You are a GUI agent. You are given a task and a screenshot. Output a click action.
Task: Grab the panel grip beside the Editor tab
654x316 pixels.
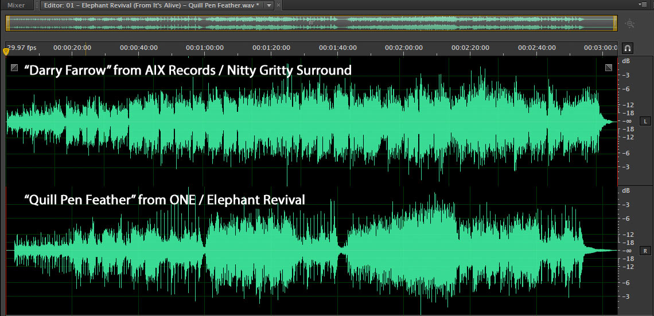coord(37,5)
